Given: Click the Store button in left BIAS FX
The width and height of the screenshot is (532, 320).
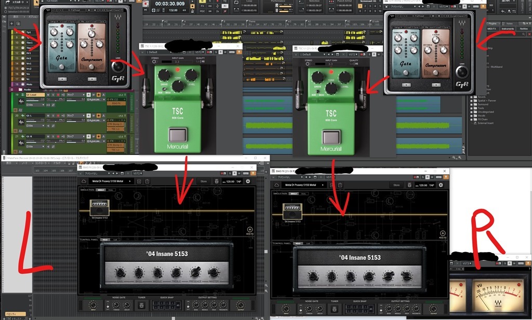Looking at the screenshot, I should click(204, 182).
